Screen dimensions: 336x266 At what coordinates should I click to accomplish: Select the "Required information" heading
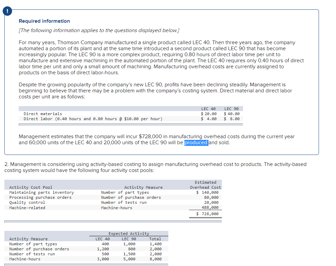tap(45, 21)
